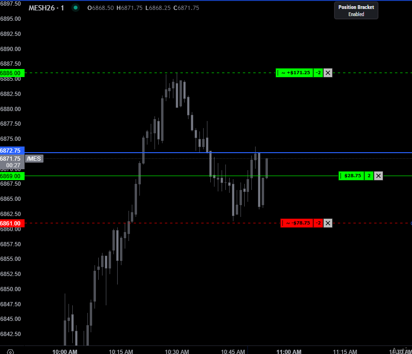The image size is (412, 354).
Task: Select the MESH26 · 1 symbol title
Action: point(46,8)
